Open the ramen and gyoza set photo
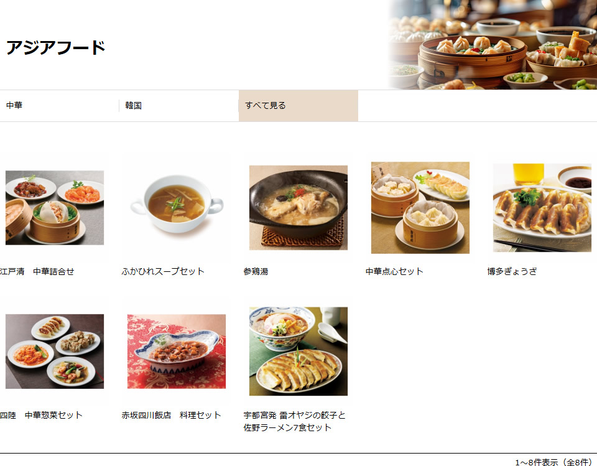Screen dimensions: 597x466 [298, 352]
